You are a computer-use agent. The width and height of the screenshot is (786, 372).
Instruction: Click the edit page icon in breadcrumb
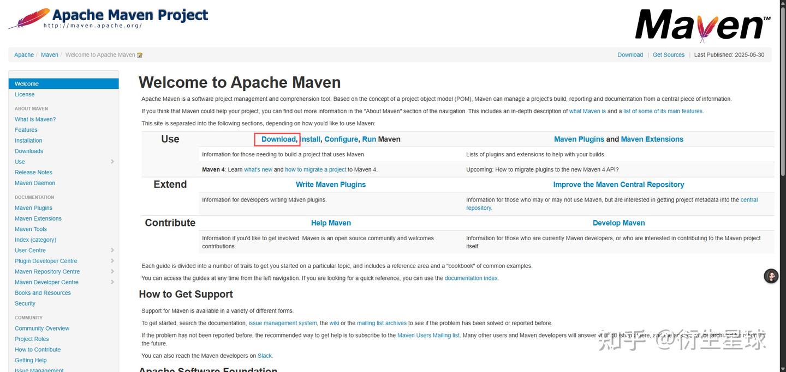[140, 55]
